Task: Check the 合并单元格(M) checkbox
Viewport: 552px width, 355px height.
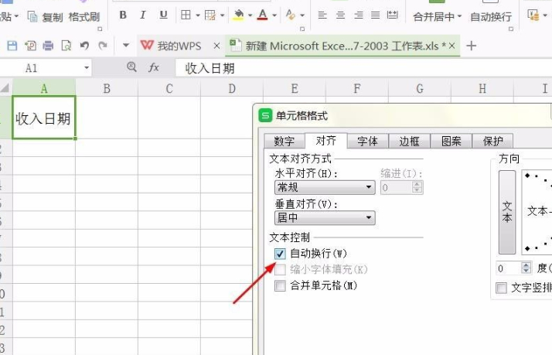Action: tap(280, 285)
